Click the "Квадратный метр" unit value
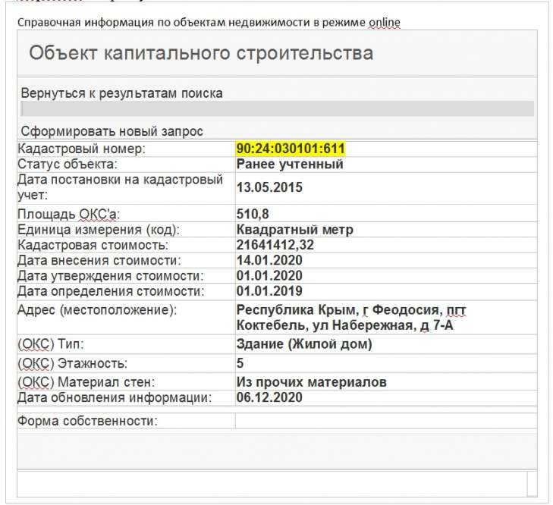This screenshot has width=553, height=505. [x=294, y=230]
